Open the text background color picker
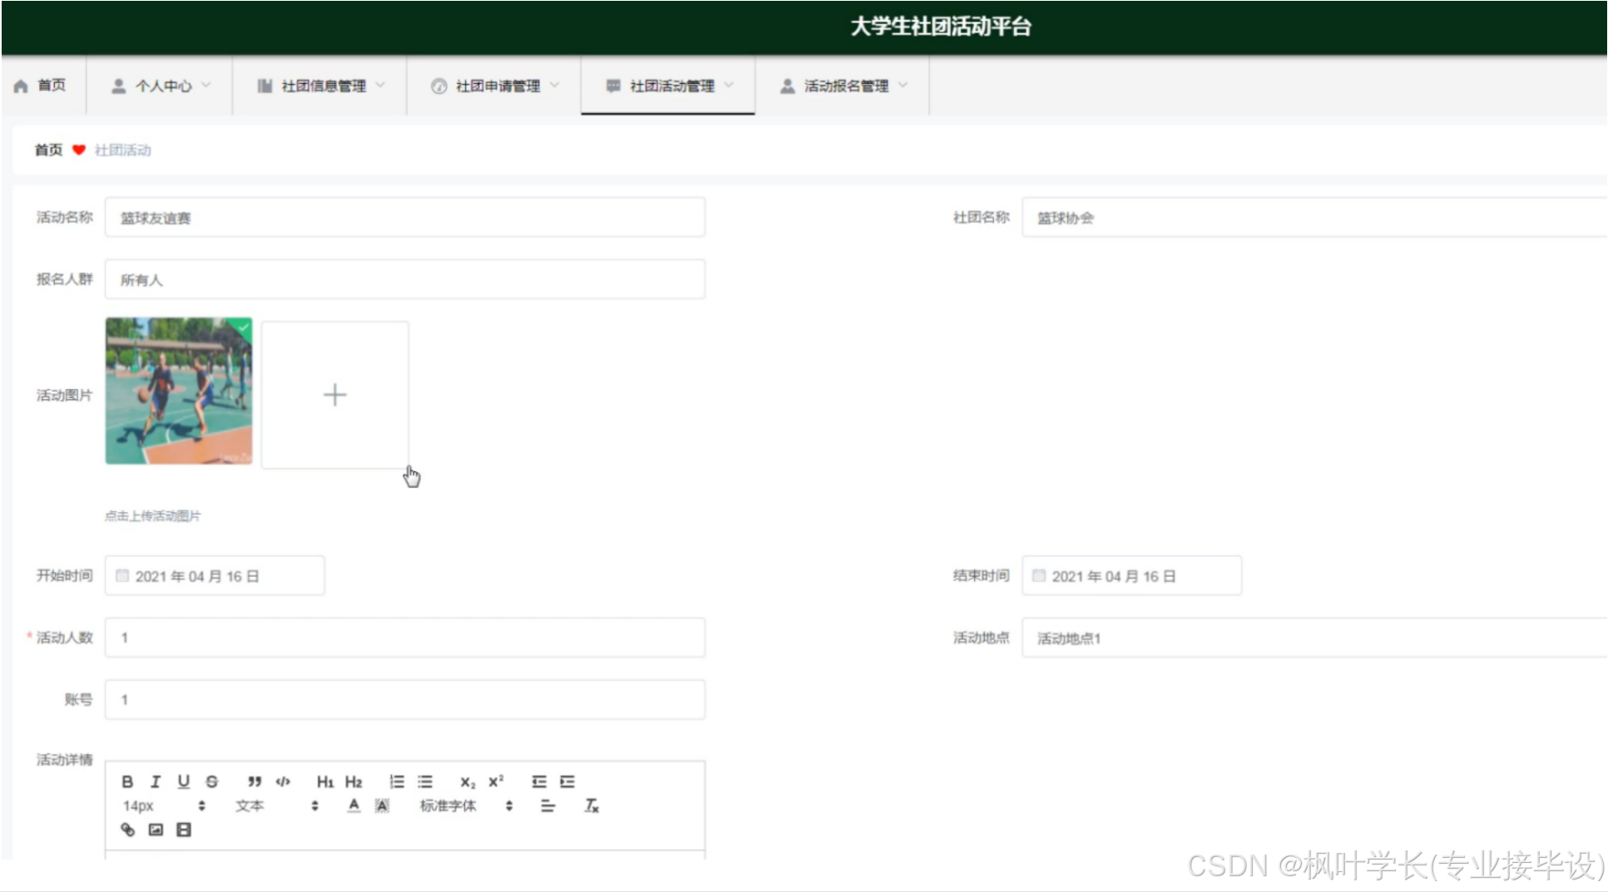The image size is (1608, 892). point(382,806)
